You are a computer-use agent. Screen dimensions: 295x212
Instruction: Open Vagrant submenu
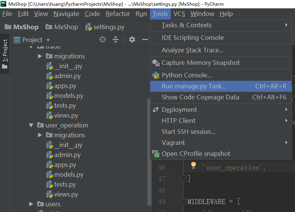click(221, 143)
